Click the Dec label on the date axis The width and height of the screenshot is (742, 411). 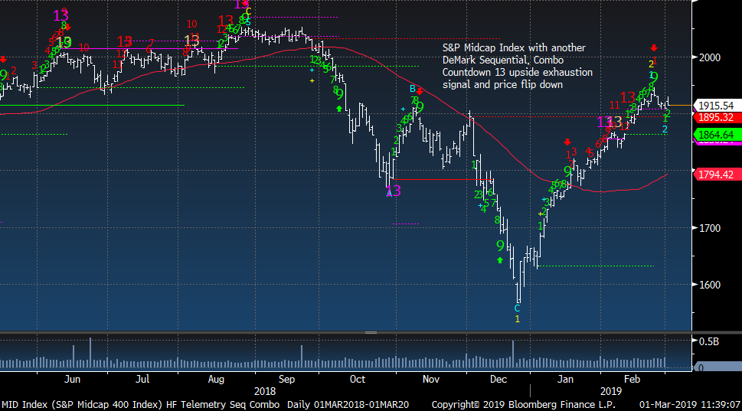(498, 380)
